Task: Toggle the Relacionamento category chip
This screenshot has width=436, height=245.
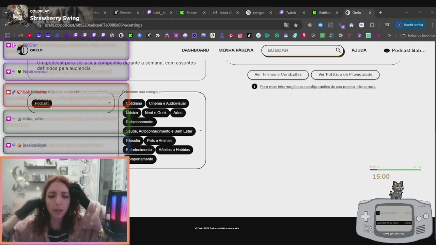Action: (140, 122)
